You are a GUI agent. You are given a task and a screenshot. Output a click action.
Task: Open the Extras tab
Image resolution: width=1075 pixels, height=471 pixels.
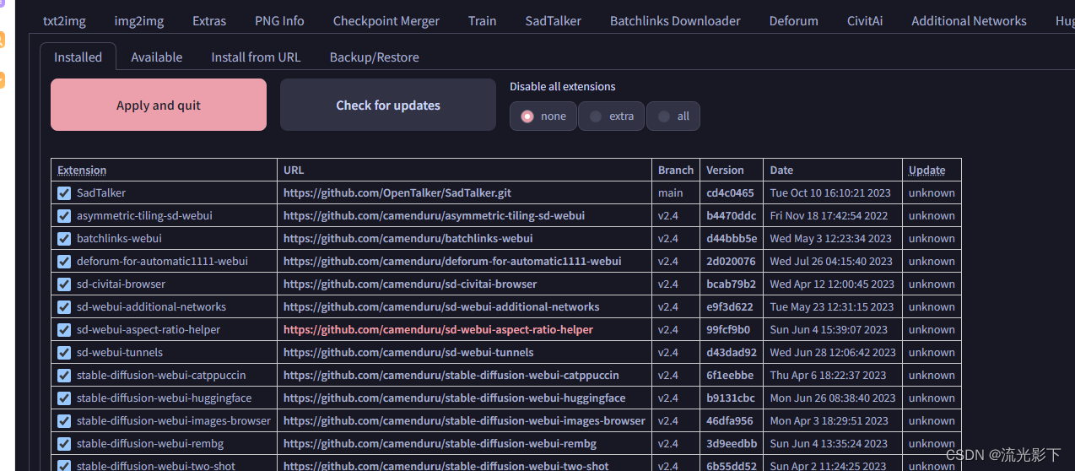click(209, 21)
